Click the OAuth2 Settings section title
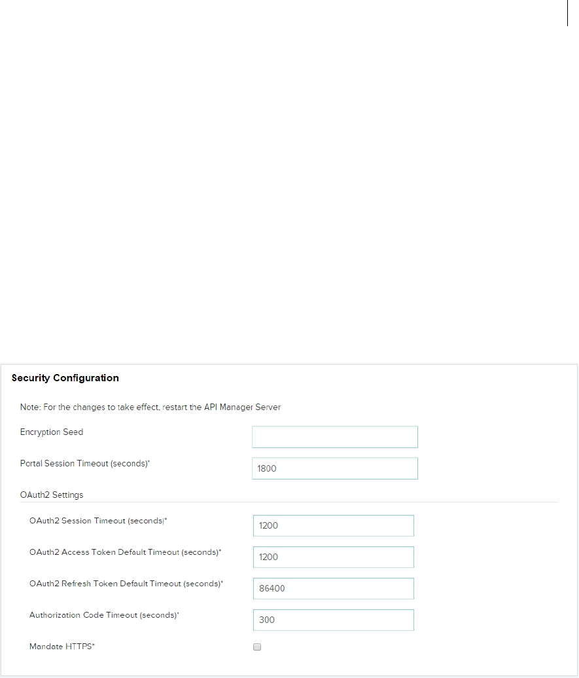Viewport: 579px width, 678px height. (x=52, y=495)
